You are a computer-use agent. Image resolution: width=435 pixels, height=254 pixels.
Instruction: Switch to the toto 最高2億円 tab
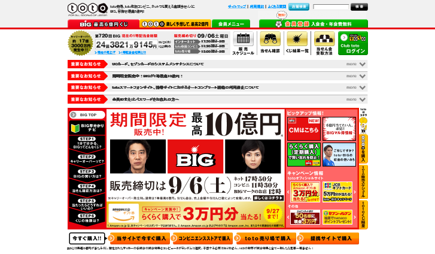175,24
